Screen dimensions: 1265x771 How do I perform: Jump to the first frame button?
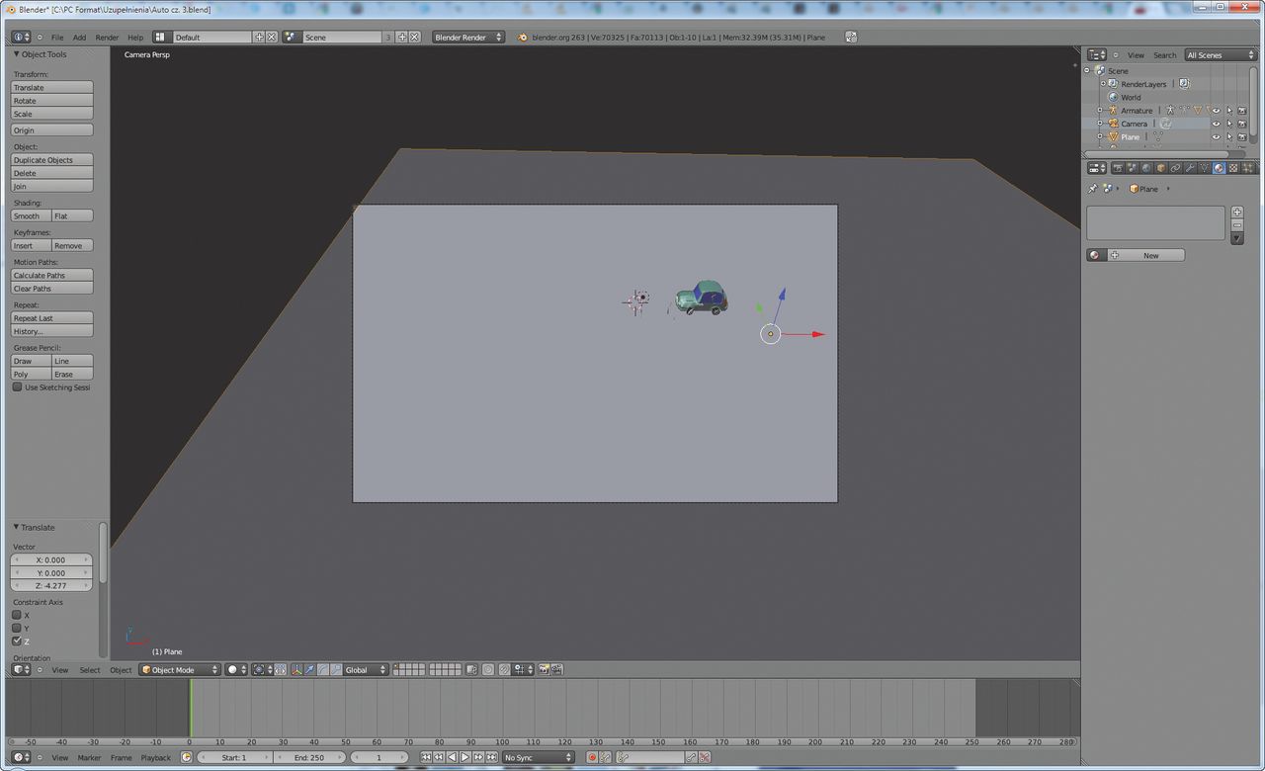[426, 757]
